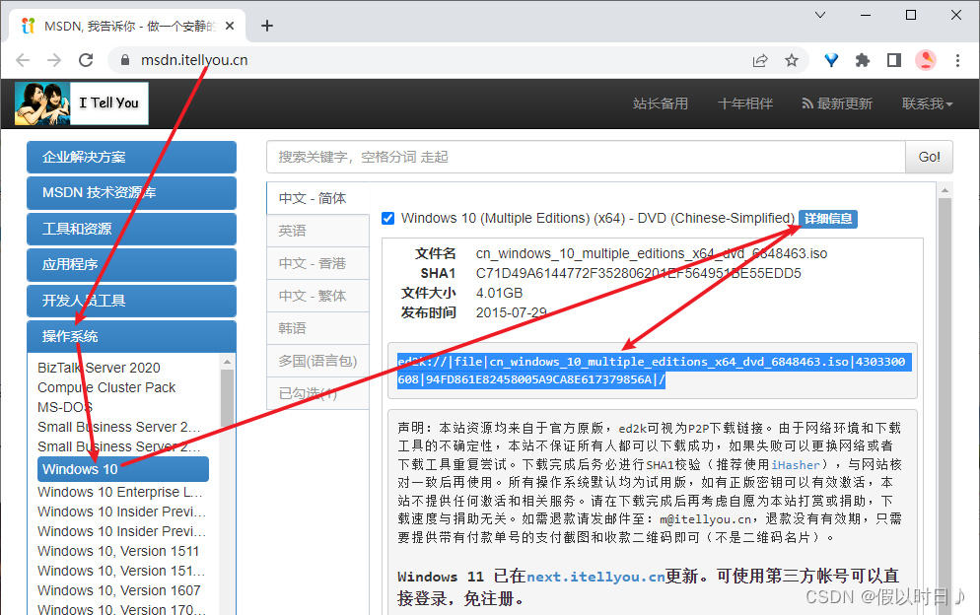The image size is (980, 615).
Task: Open the next.itellyou.cn link
Action: 595,577
